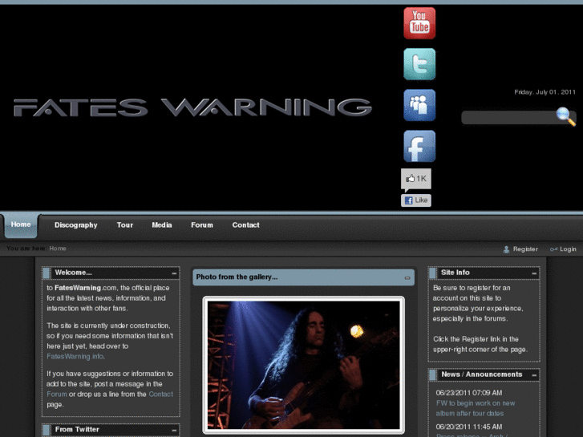Click the magnifying glass search icon
The width and height of the screenshot is (583, 437).
click(566, 116)
